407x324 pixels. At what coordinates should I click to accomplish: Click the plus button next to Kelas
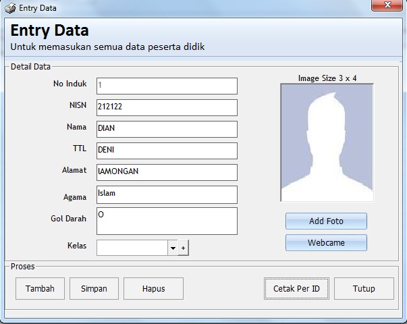click(x=184, y=248)
